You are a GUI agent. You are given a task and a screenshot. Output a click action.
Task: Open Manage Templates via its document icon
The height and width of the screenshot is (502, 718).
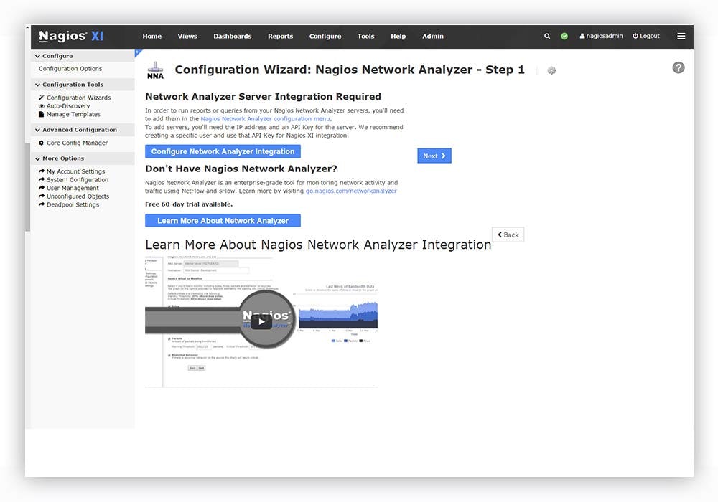tap(40, 114)
